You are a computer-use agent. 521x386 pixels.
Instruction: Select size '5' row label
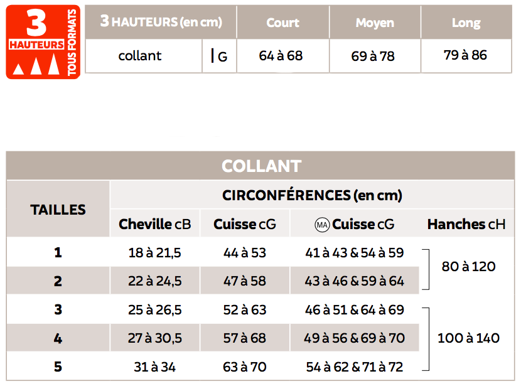(58, 367)
